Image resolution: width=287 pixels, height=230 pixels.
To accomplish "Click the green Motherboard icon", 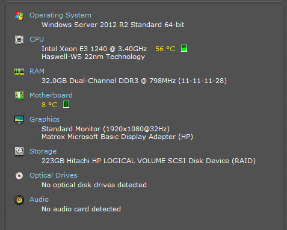I will 19,96.
